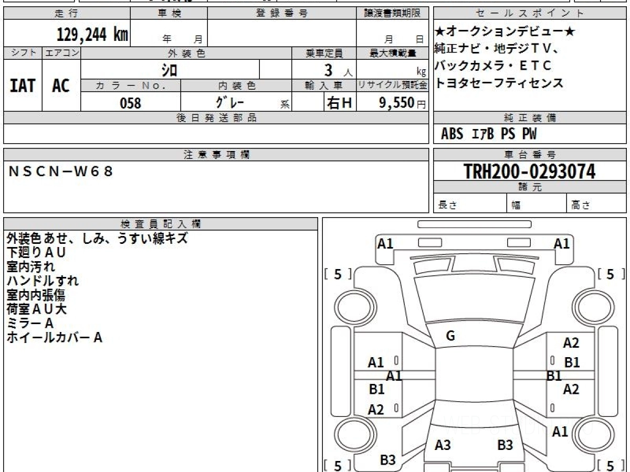Viewport: 630px width, 472px height.
Task: Select the line バックカメラ・ETC
Action: click(x=493, y=66)
